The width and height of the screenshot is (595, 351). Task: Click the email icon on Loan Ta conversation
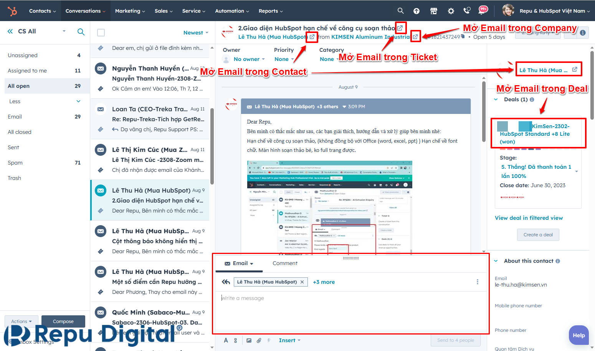click(101, 109)
